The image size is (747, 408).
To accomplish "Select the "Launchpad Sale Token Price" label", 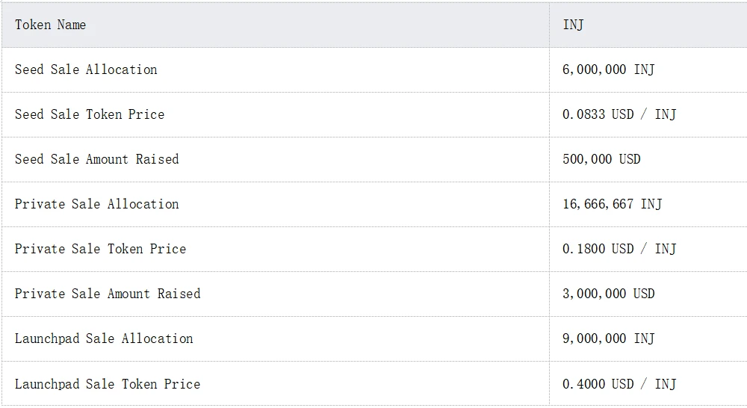I will pos(108,384).
